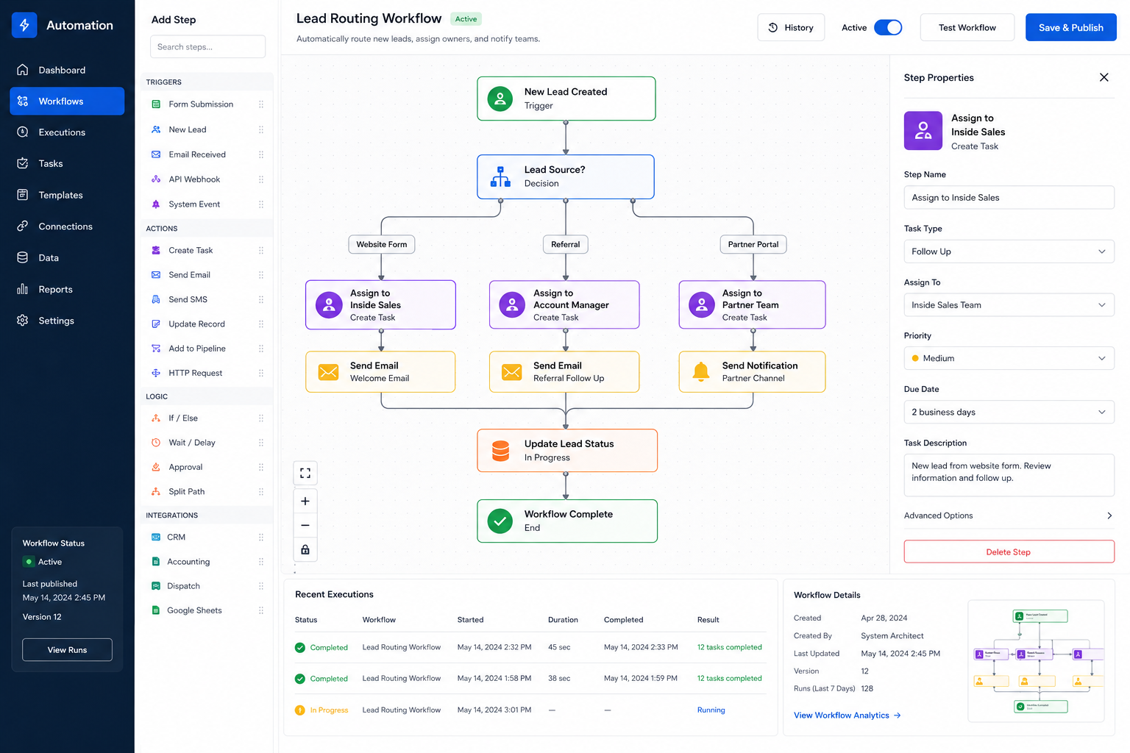Viewport: 1130px width, 753px height.
Task: Open Settings in the sidebar
Action: point(67,321)
